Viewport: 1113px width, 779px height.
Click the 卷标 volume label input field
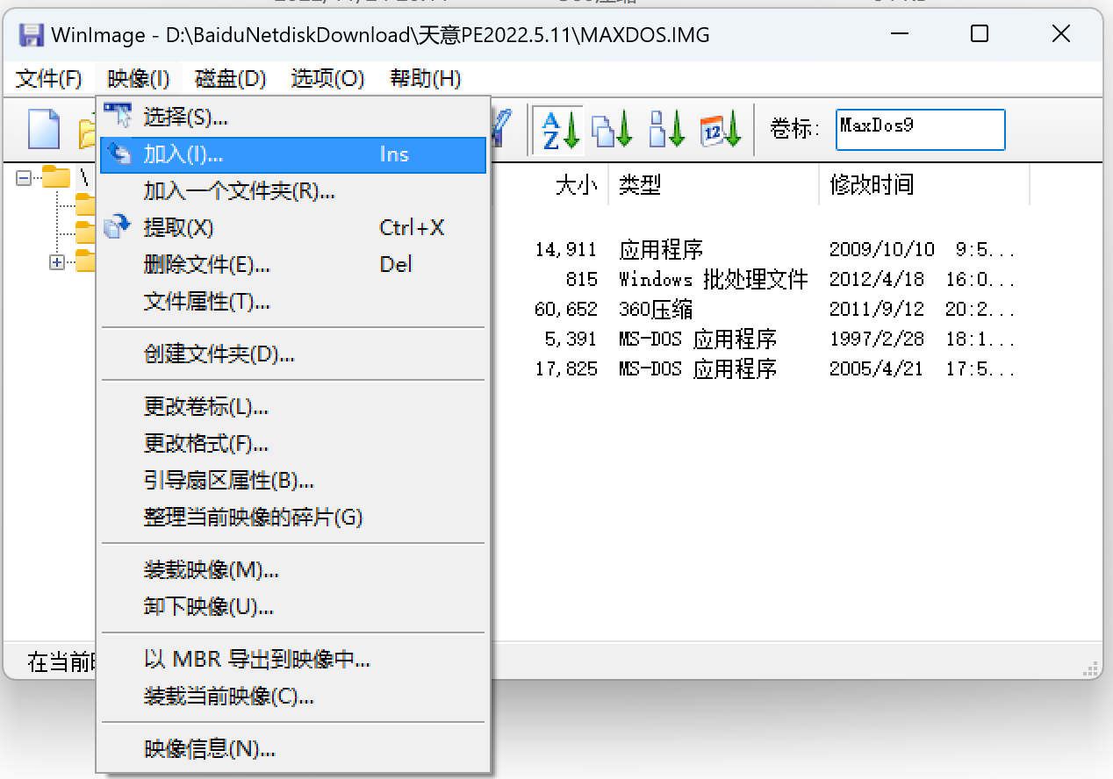tap(919, 130)
